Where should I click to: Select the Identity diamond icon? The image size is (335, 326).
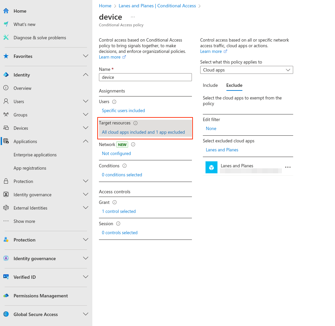coord(6,75)
